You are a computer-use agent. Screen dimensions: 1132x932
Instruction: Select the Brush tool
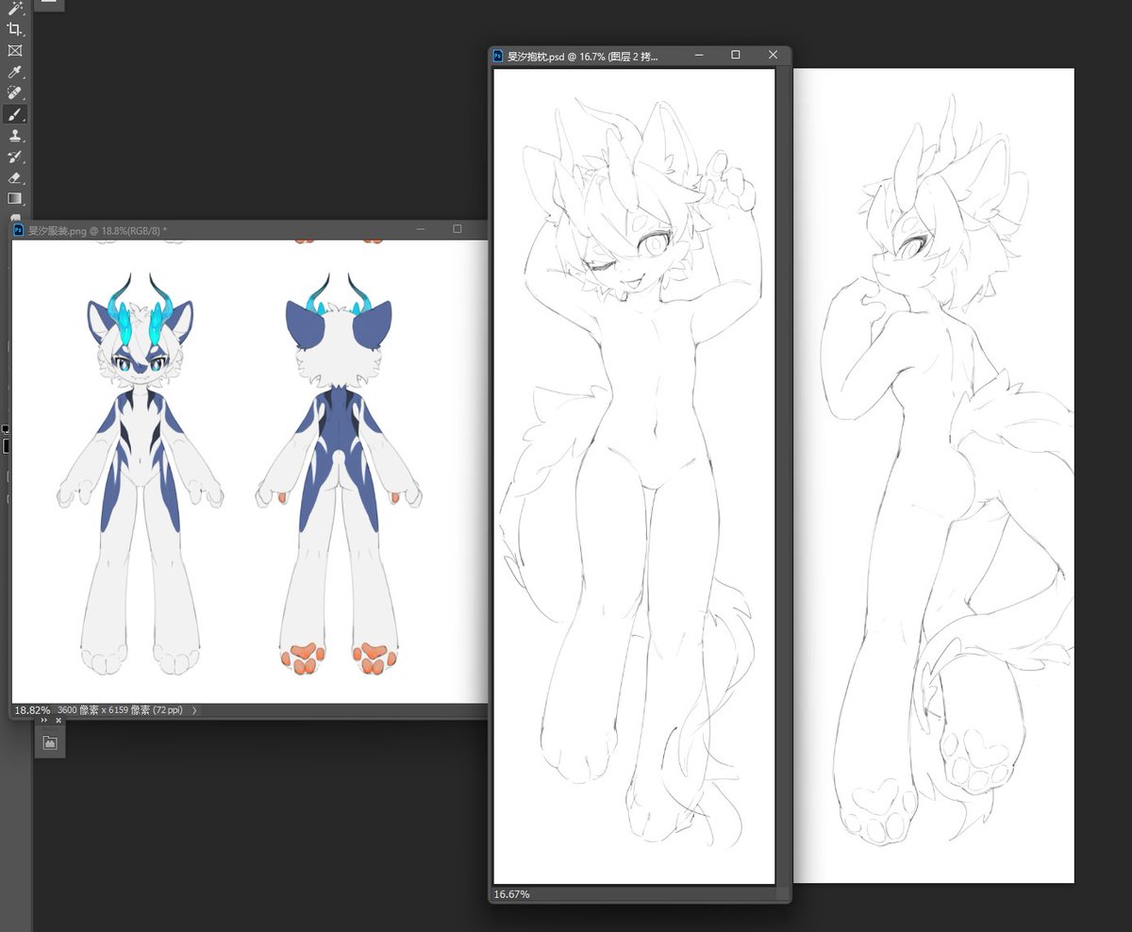tap(15, 114)
